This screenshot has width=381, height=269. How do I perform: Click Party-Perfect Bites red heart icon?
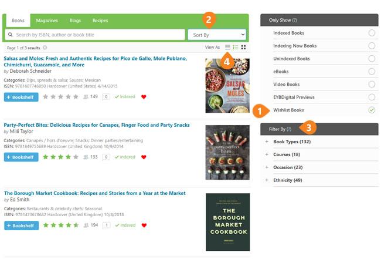pos(144,157)
